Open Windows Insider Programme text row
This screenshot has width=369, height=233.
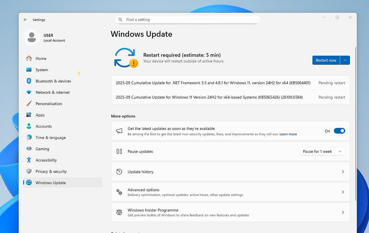(230, 212)
